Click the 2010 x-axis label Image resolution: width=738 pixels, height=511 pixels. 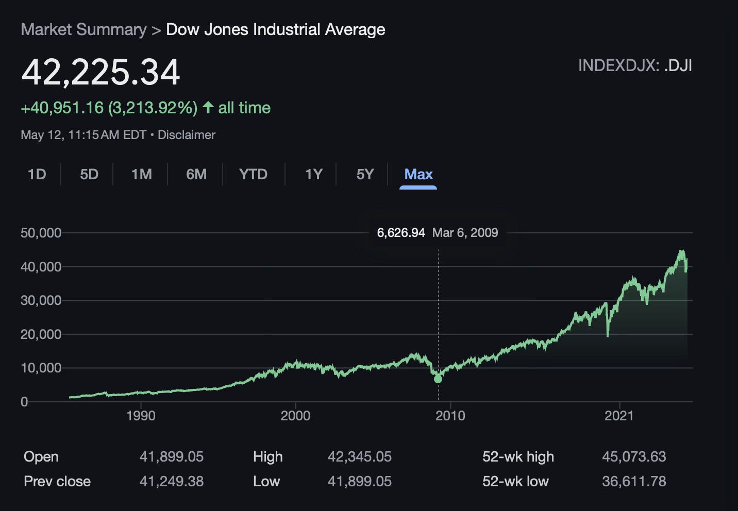pyautogui.click(x=450, y=416)
